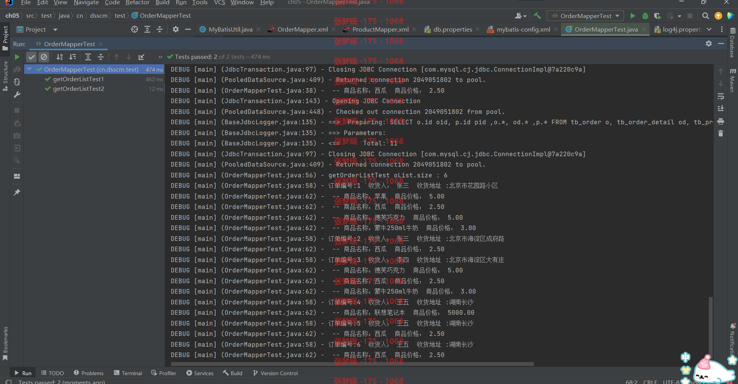Open Search Everywhere magnifier
This screenshot has width=738, height=384.
click(x=706, y=16)
